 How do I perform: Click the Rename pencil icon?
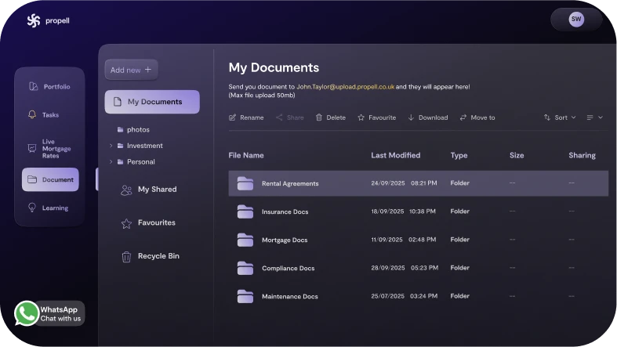coord(232,117)
